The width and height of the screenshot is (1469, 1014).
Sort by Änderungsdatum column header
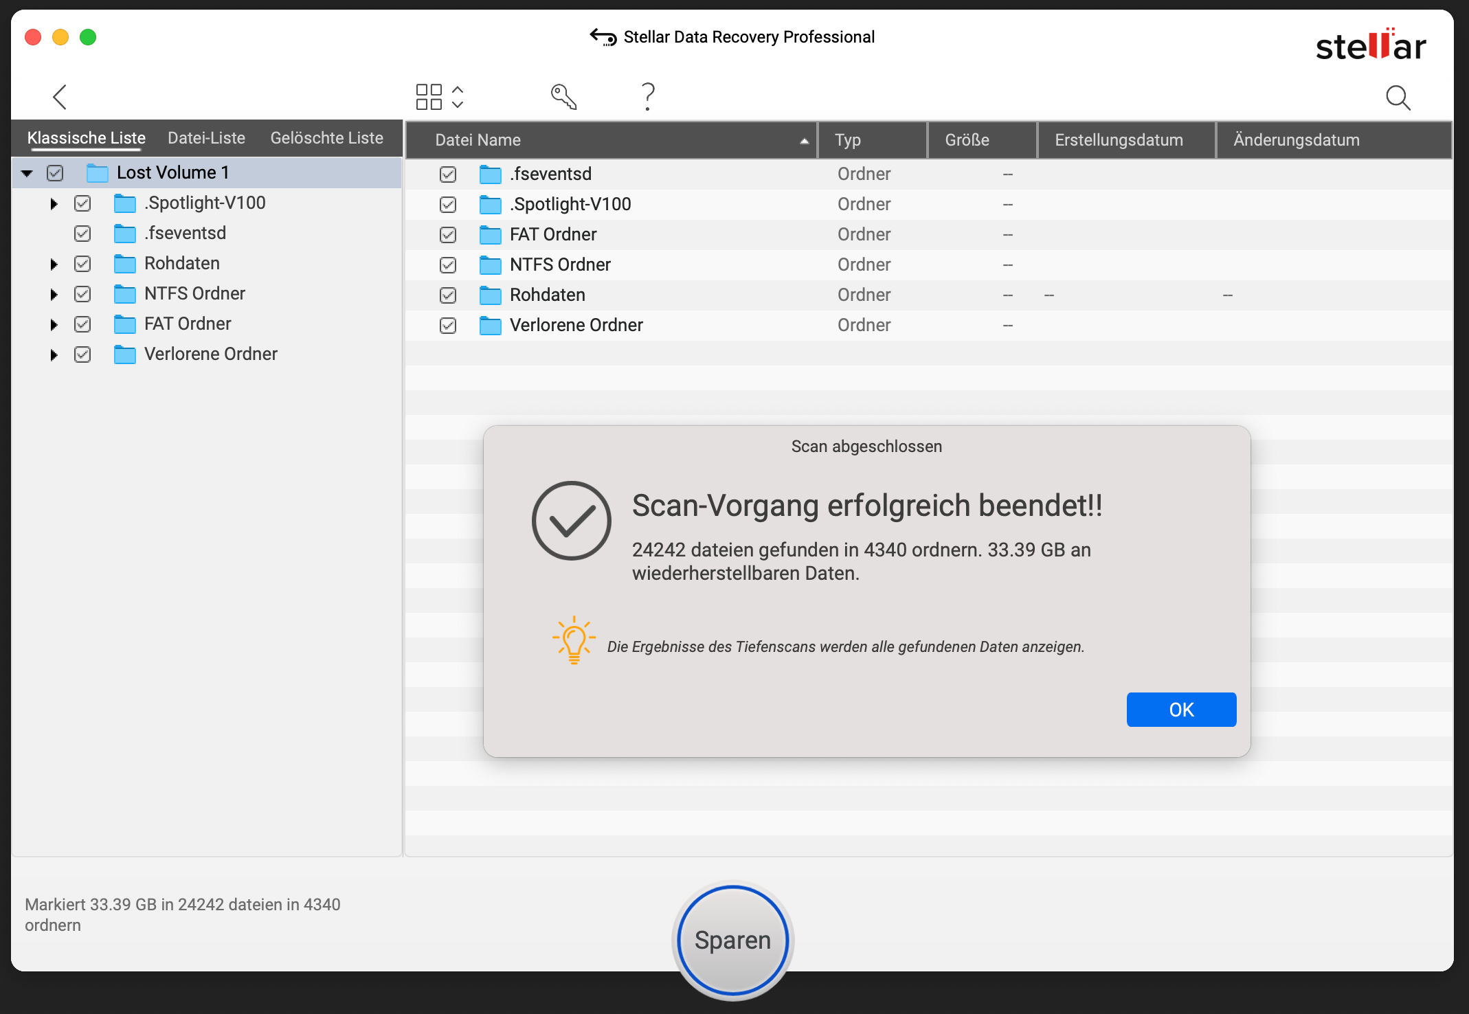click(x=1334, y=140)
